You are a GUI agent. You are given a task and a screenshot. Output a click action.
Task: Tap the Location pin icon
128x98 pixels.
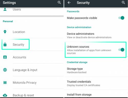(5, 32)
